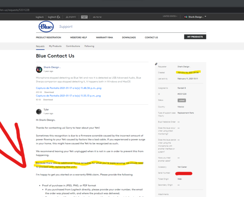Open attachment Captura de Pantalla 11.55.13 p.m. png
The image size is (244, 197).
pyautogui.click(x=68, y=95)
